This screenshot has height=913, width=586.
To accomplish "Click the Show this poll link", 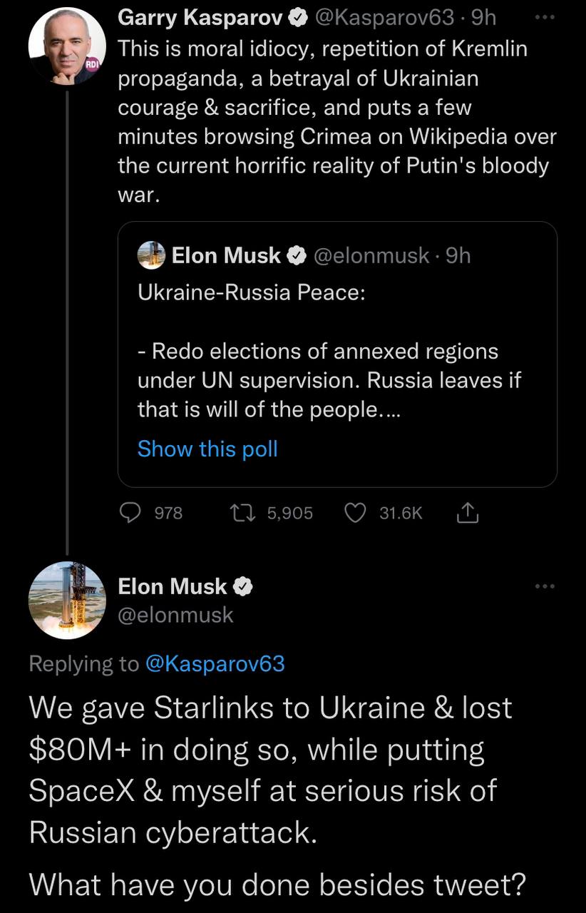I will pos(207,449).
